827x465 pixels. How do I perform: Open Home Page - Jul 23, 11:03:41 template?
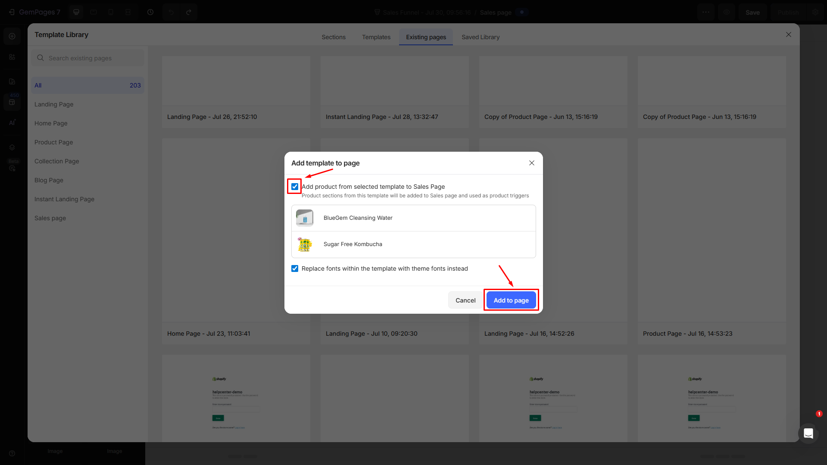click(x=236, y=241)
